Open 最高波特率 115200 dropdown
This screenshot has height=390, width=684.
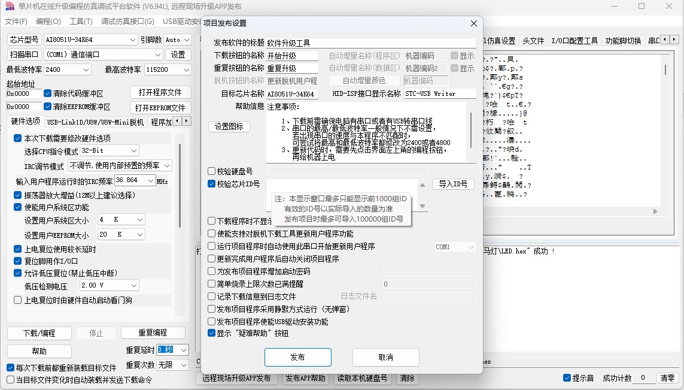point(168,69)
